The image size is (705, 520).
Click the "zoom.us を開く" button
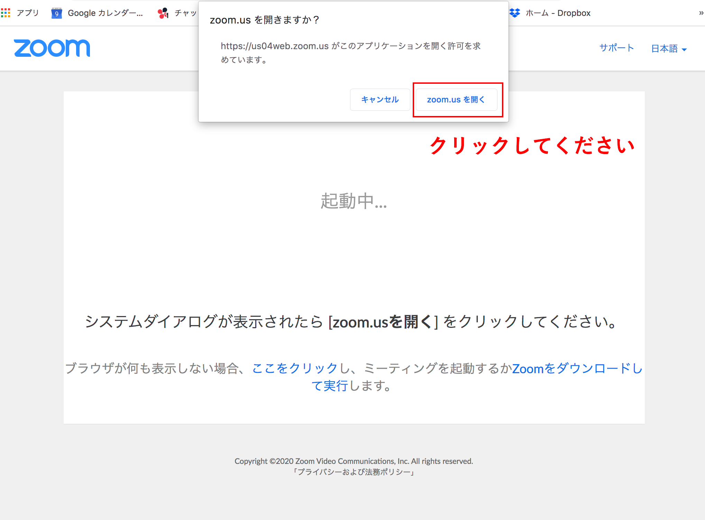tap(456, 100)
